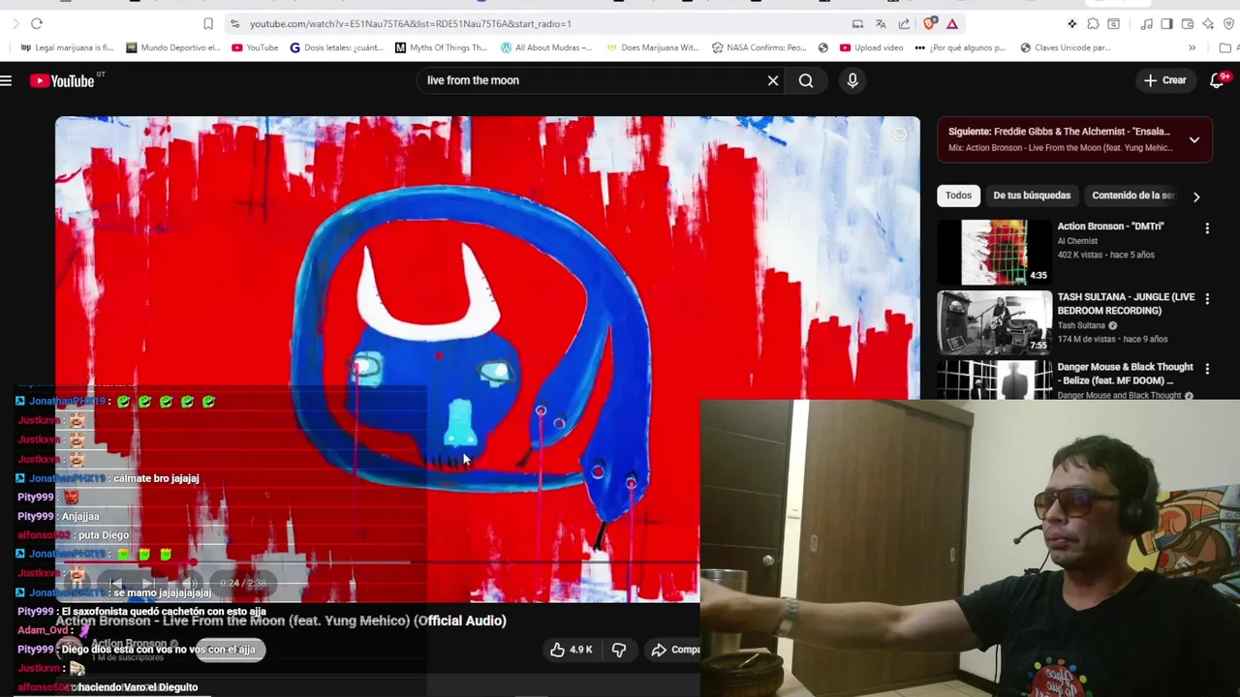Image resolution: width=1240 pixels, height=697 pixels.
Task: Go to previous track in player controls
Action: click(114, 584)
